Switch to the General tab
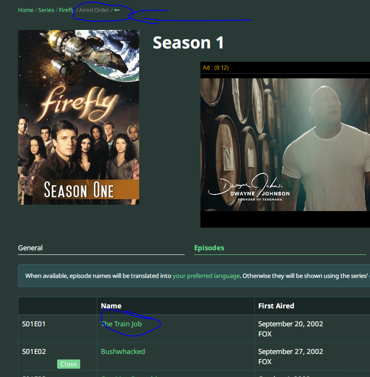Screen dimensions: 370x377 coord(30,248)
